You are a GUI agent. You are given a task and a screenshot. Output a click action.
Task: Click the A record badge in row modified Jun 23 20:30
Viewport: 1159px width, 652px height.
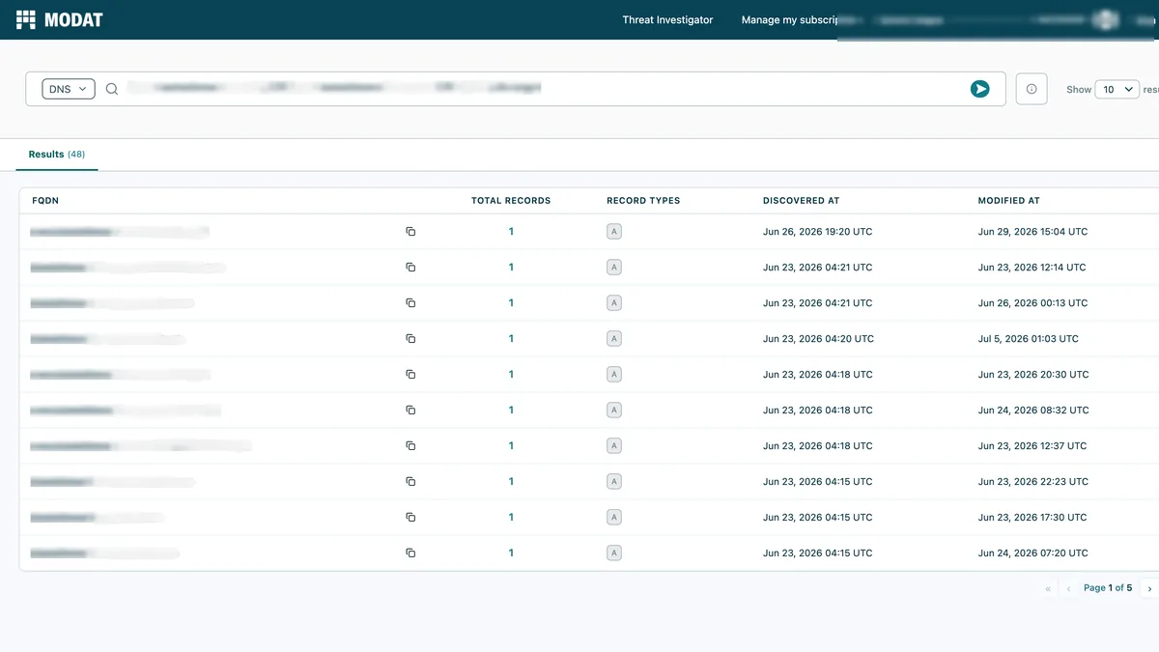coord(613,375)
